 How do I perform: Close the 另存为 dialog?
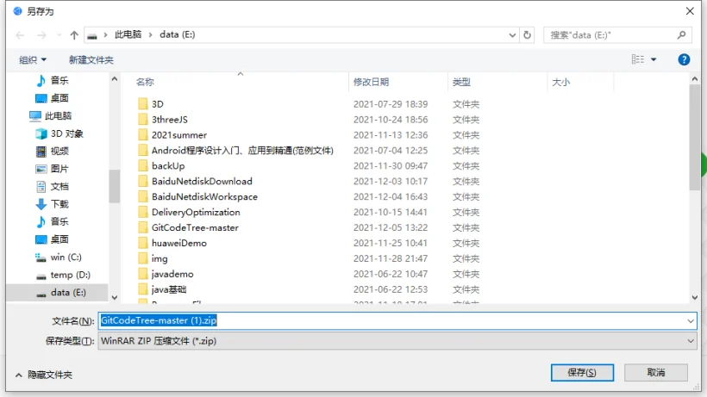pyautogui.click(x=690, y=11)
